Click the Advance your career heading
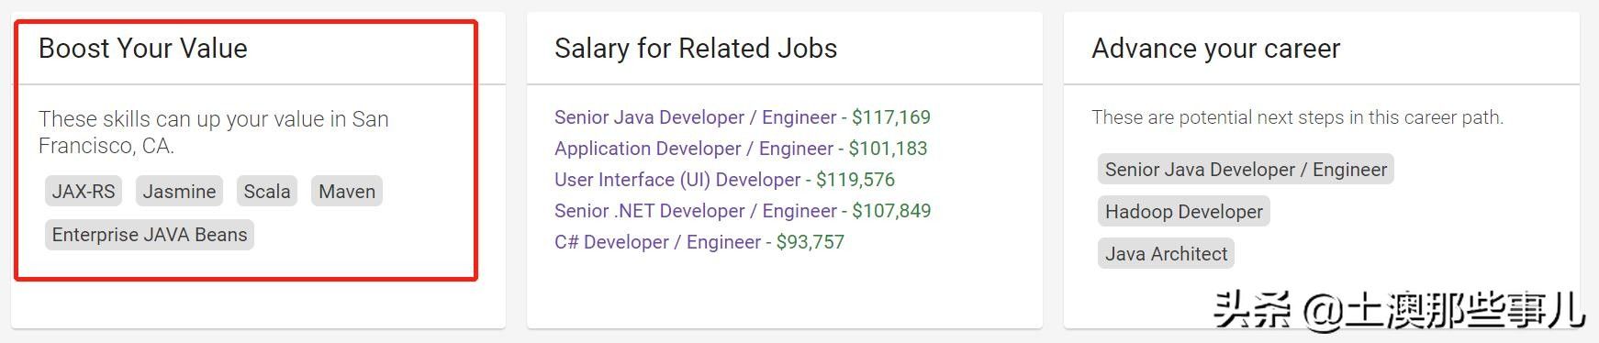The width and height of the screenshot is (1599, 343). 1216,49
